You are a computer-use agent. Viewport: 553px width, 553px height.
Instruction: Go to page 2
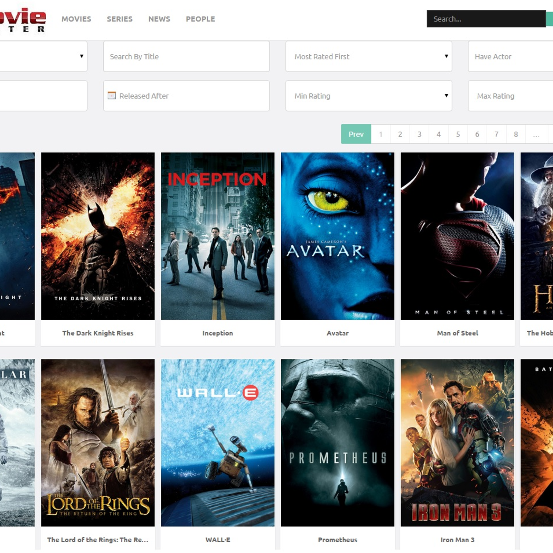[400, 134]
